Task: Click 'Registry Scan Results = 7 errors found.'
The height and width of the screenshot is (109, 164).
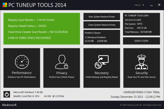Action: (x=31, y=20)
